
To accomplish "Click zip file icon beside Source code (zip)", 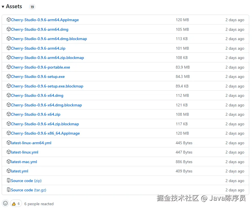I will [x=8, y=180].
